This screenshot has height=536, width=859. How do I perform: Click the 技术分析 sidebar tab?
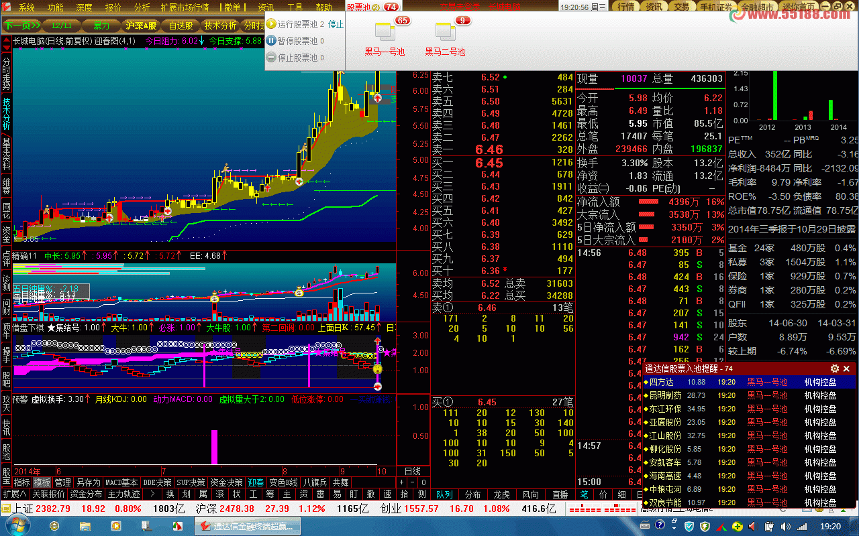[6, 114]
